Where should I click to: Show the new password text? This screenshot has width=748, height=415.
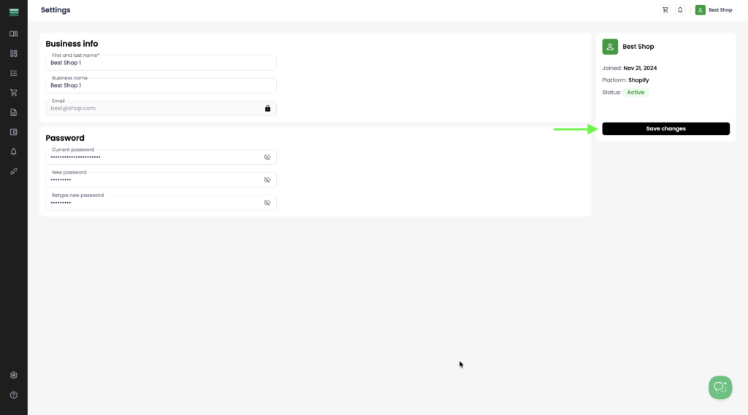(x=267, y=180)
